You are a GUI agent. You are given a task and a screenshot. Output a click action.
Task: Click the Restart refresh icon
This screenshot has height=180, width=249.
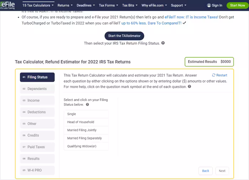tap(213, 75)
